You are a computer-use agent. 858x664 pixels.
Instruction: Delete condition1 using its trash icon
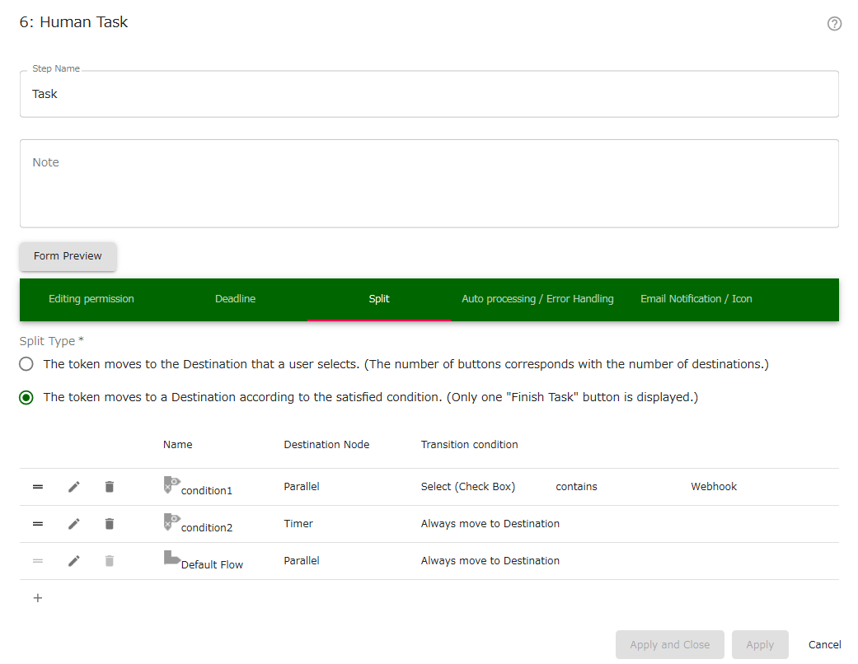point(109,486)
